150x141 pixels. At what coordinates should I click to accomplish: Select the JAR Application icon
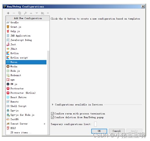pyautogui.click(x=8, y=36)
